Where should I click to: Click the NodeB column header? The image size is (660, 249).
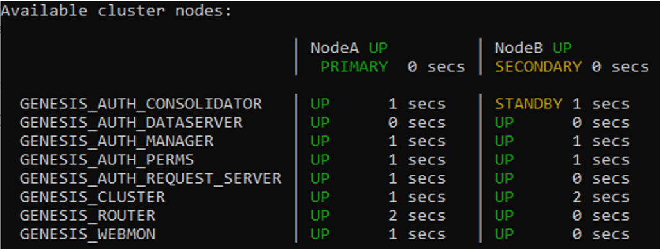tap(519, 48)
